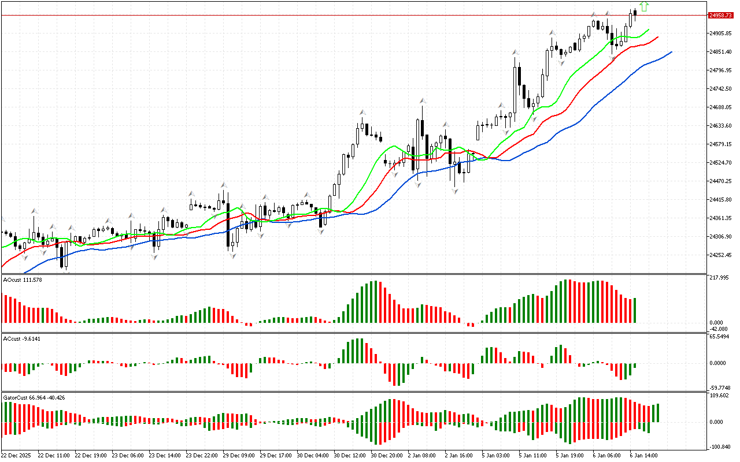
Task: Select the blue Alligator line's right end
Action: [x=670, y=52]
